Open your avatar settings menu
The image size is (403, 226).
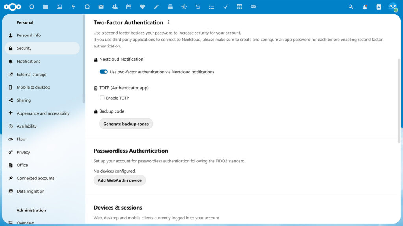[x=393, y=6]
